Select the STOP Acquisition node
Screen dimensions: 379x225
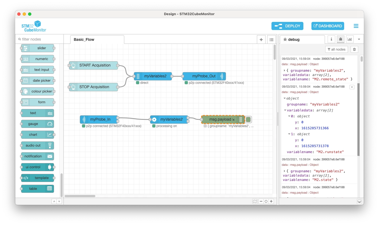coord(93,87)
